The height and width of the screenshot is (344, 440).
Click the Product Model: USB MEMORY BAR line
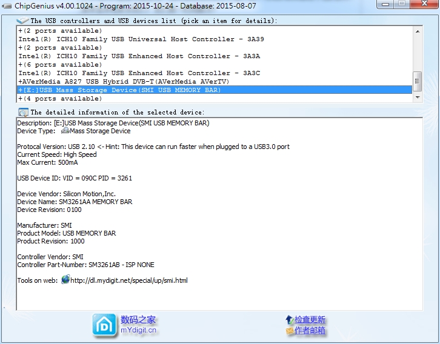67,233
